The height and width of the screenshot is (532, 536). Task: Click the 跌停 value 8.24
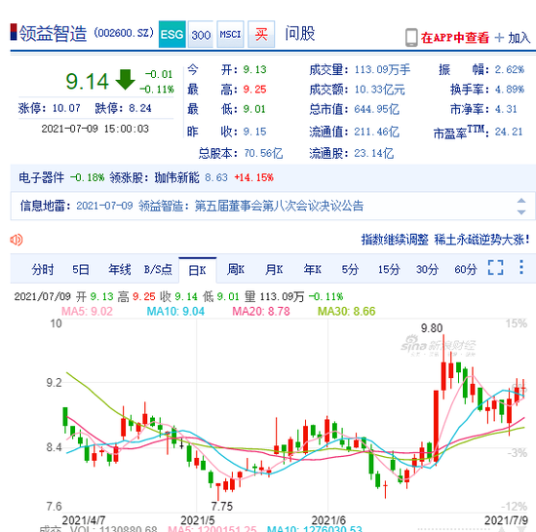(139, 109)
